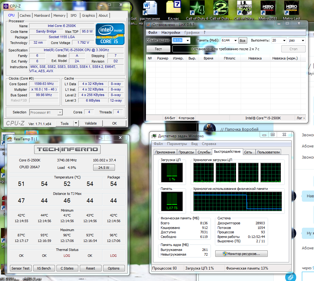Expand the Выполнять count dropdown in LinX

[x=284, y=40]
